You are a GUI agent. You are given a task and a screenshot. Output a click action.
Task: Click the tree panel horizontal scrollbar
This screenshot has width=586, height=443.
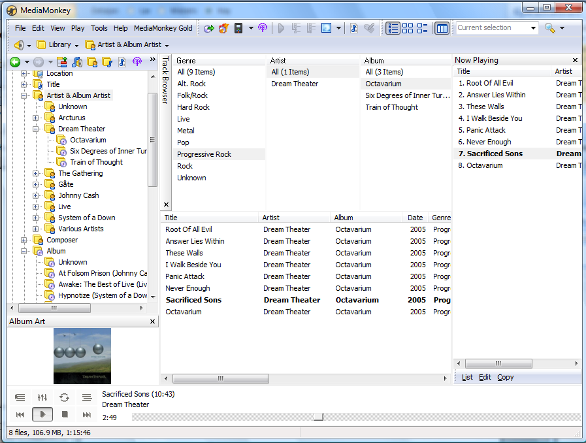55,308
